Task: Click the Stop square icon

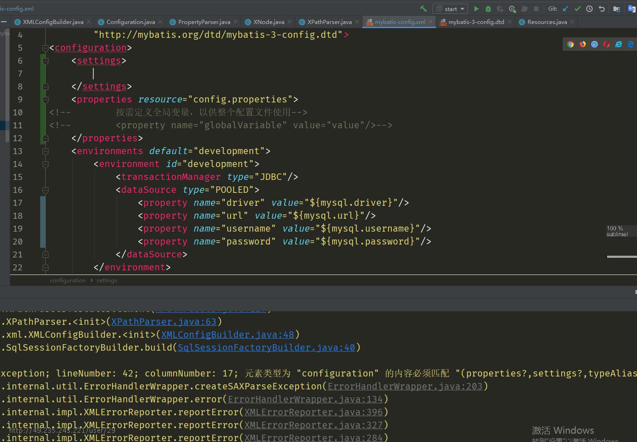Action: pos(536,9)
